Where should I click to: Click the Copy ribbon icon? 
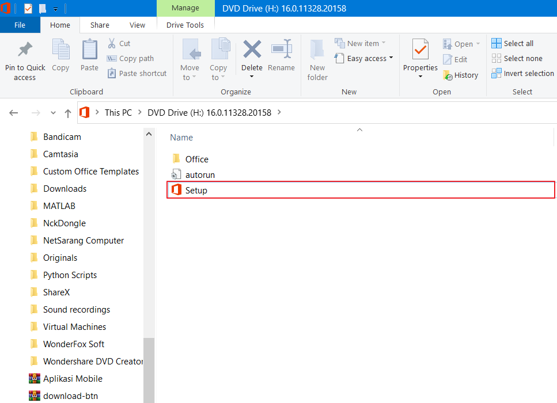[60, 49]
